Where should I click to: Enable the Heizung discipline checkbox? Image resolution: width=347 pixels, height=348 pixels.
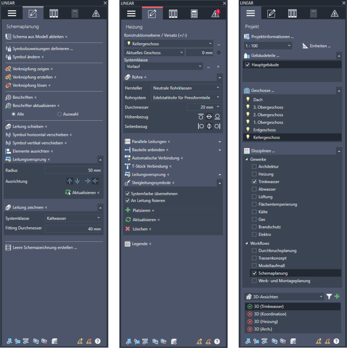click(x=254, y=174)
